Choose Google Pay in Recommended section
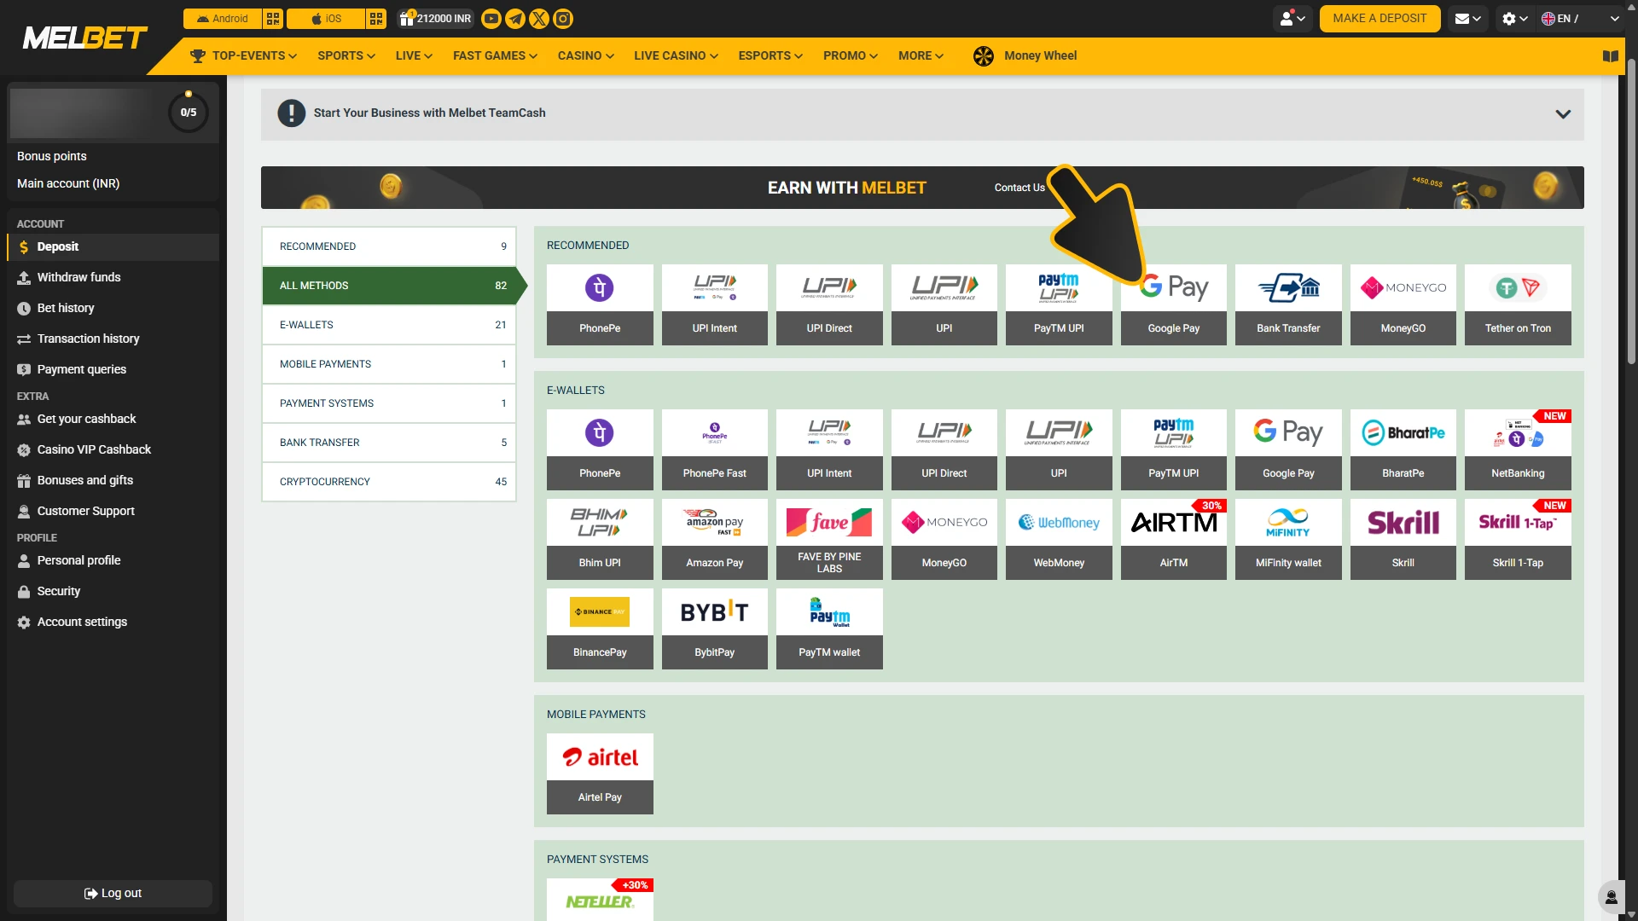This screenshot has width=1638, height=921. coord(1174,304)
